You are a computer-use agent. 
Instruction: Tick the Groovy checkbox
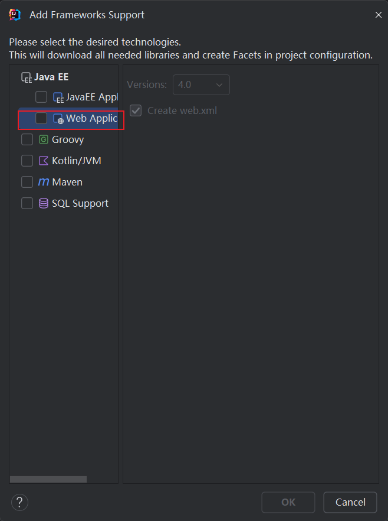tap(27, 139)
